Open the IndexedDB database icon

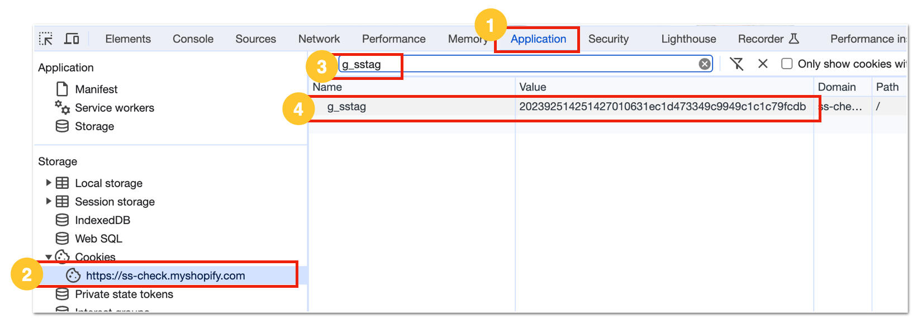[62, 220]
